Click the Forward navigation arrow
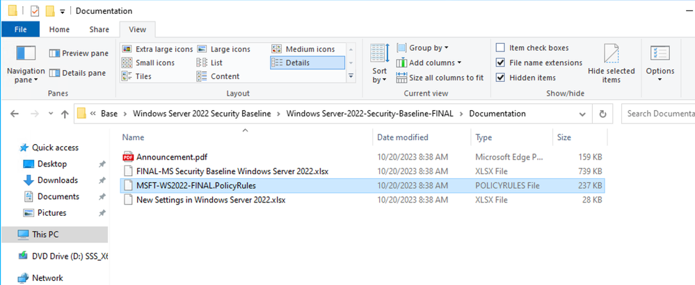This screenshot has height=285, width=695. pos(34,114)
